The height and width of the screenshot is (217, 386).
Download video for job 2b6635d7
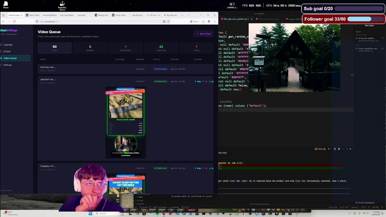tap(212, 81)
